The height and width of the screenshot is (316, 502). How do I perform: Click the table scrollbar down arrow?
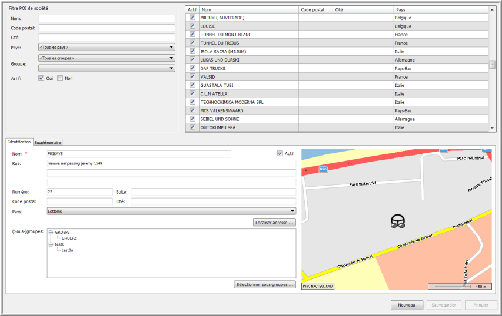[492, 127]
